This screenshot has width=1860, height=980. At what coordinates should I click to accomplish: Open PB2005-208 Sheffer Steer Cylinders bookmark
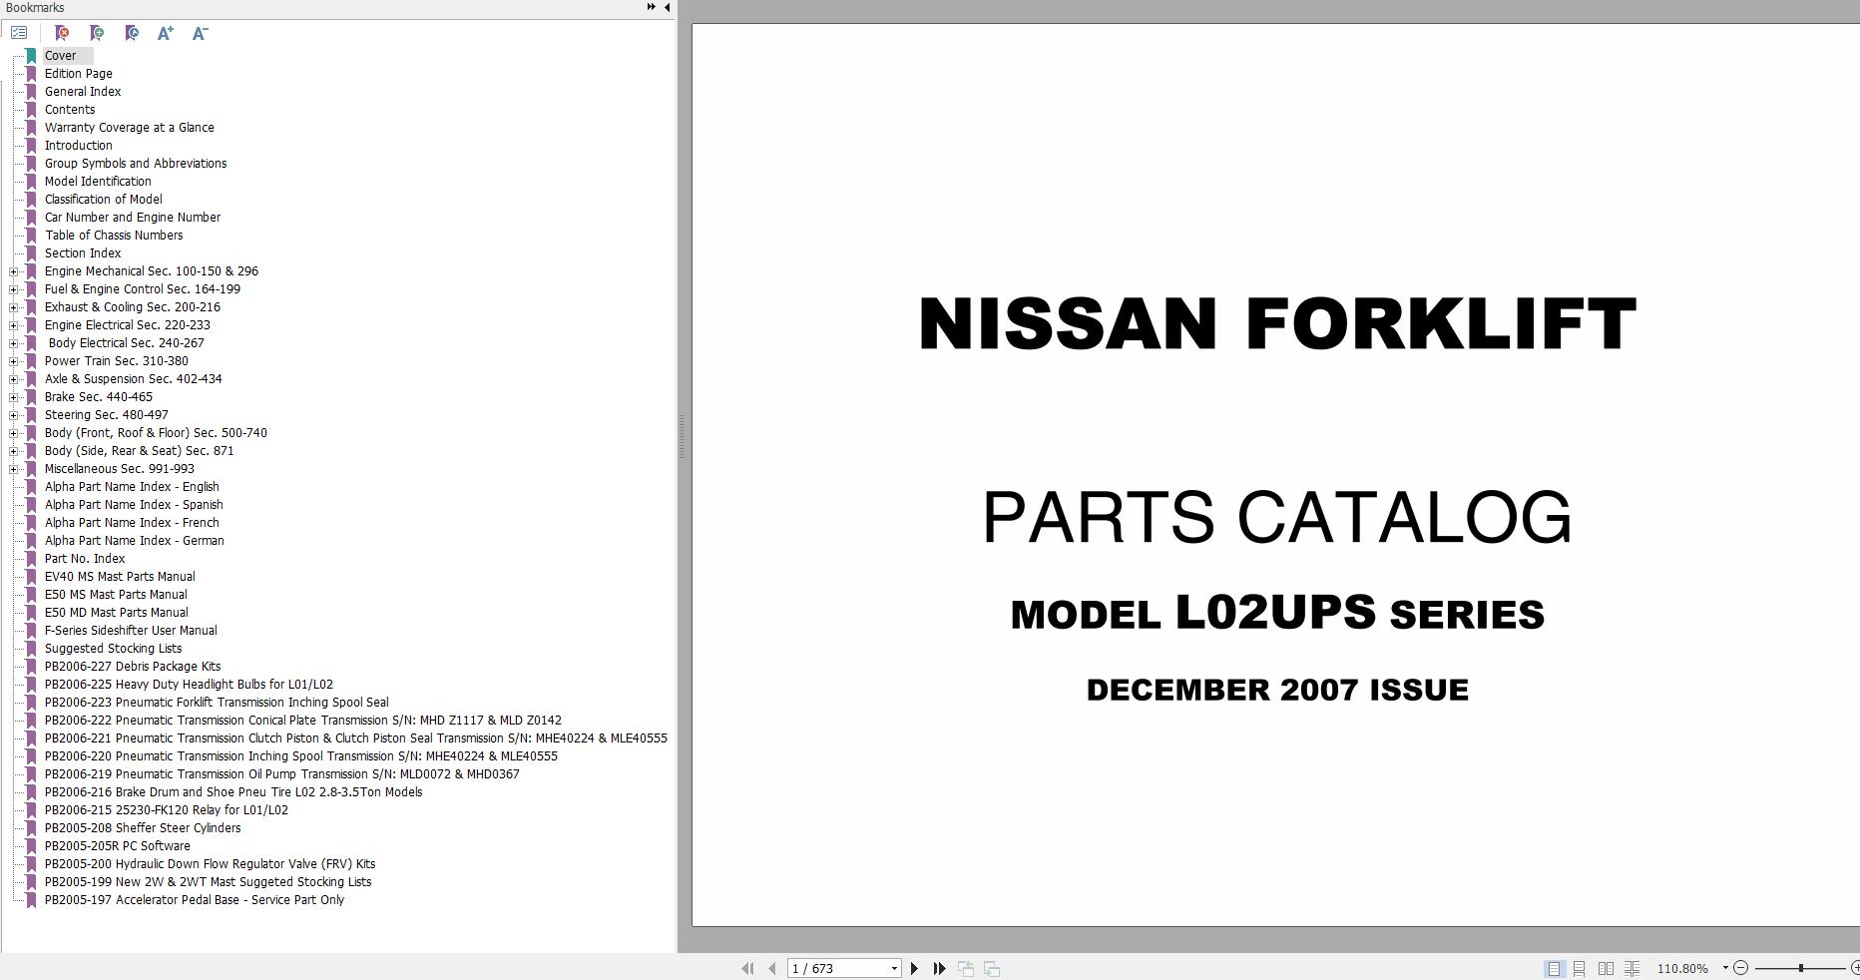pyautogui.click(x=143, y=828)
